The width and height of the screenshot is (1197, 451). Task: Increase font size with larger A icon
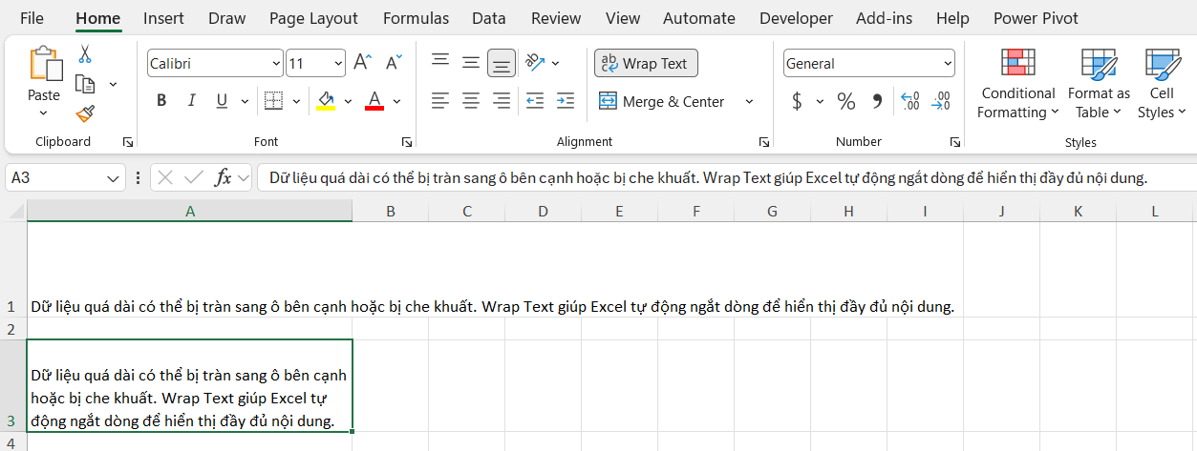click(362, 63)
